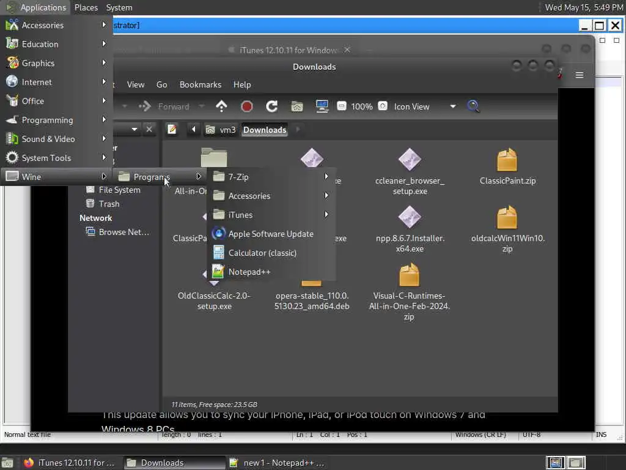Expand the 7-Zip program folder
The image size is (626, 470).
pyautogui.click(x=271, y=177)
